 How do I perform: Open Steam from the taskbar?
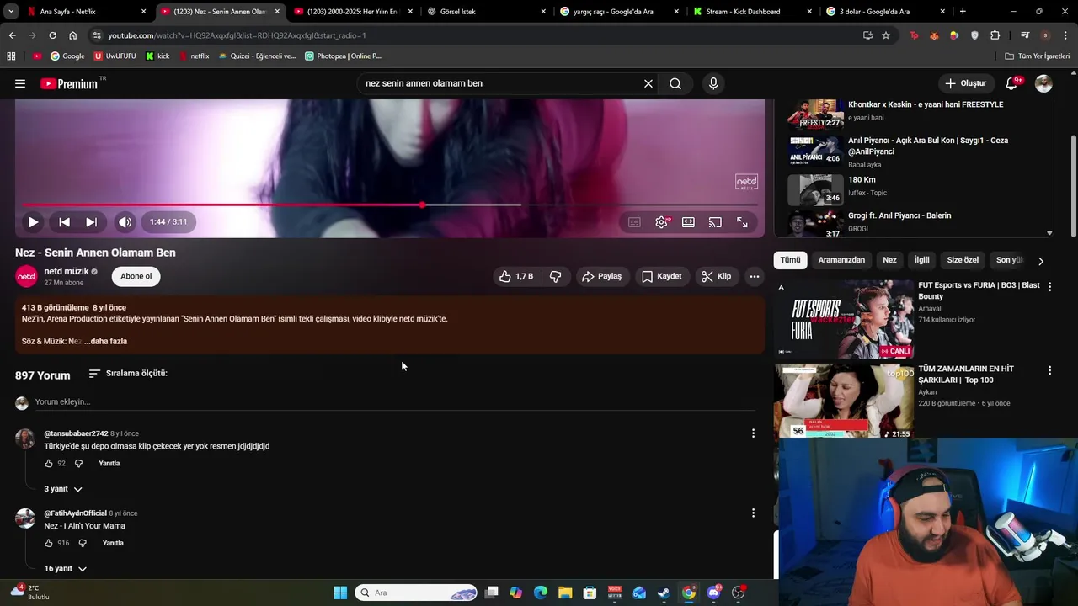(x=664, y=593)
